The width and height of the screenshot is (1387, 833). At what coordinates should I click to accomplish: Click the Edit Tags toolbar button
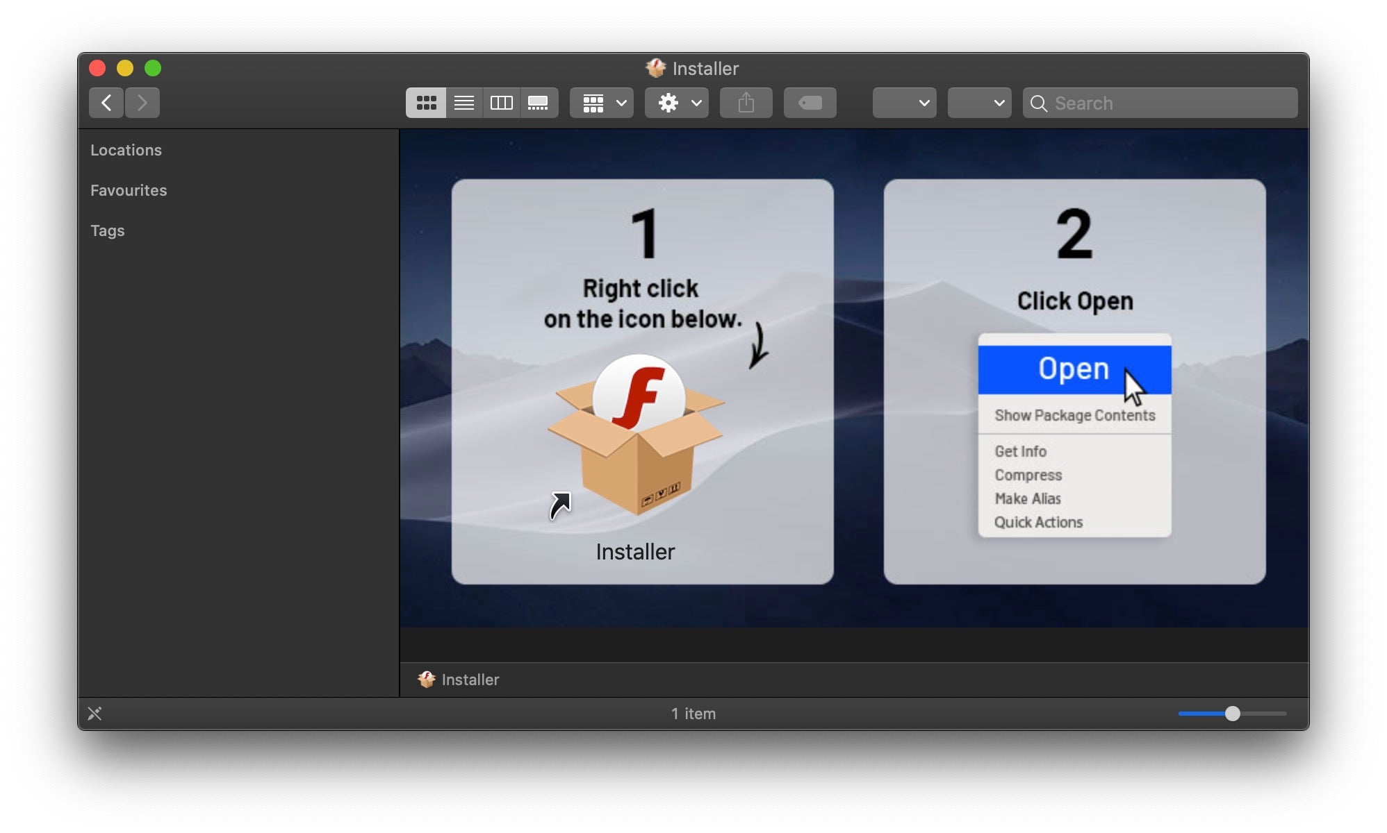tap(810, 103)
